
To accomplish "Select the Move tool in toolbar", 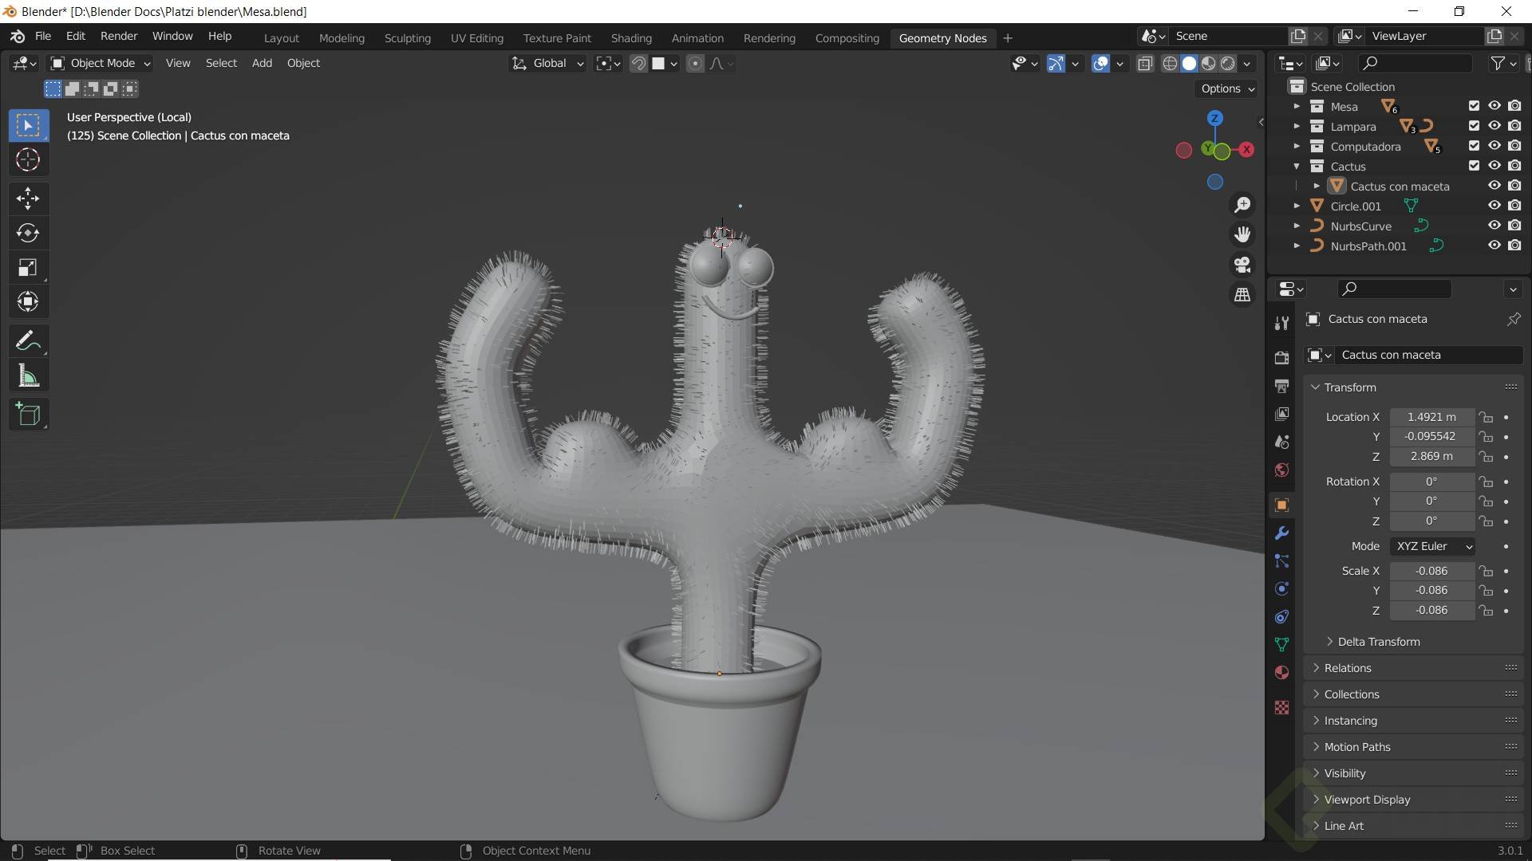I will coord(28,199).
